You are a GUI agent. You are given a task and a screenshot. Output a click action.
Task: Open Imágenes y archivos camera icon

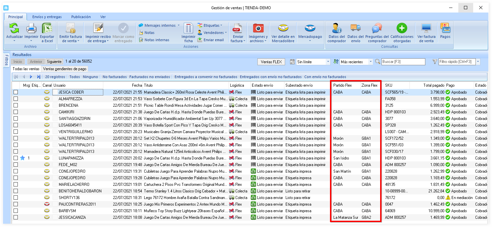tap(258, 29)
